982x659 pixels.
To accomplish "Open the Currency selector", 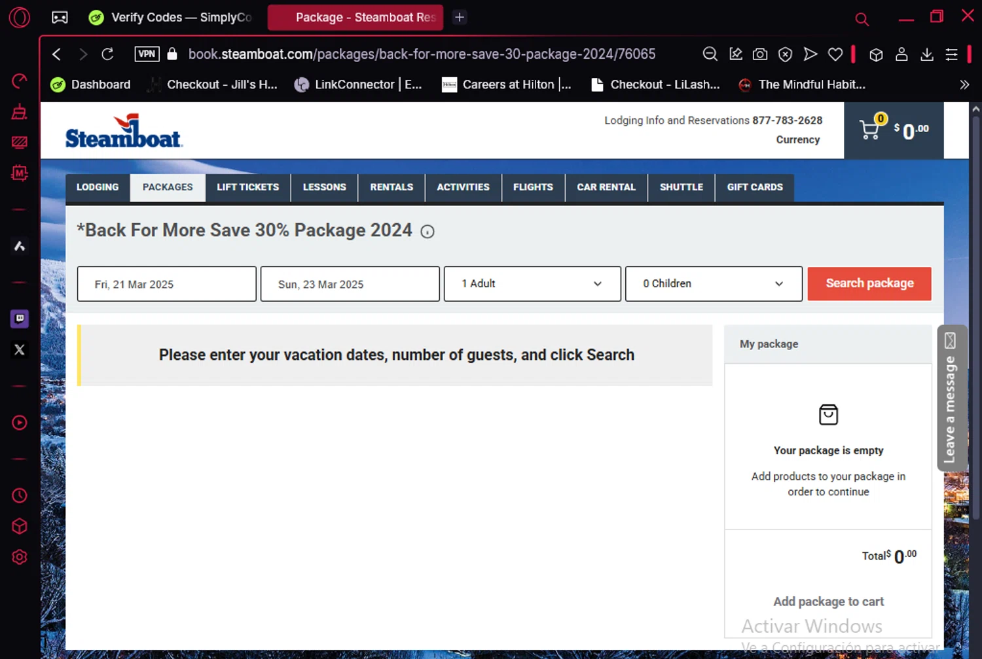I will click(x=798, y=139).
